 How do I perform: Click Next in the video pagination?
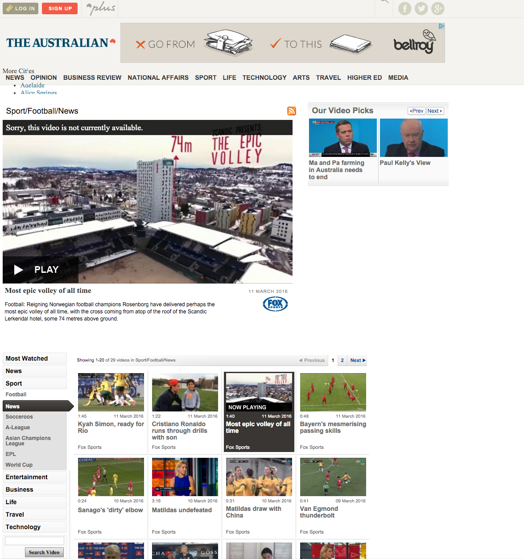[x=358, y=360]
